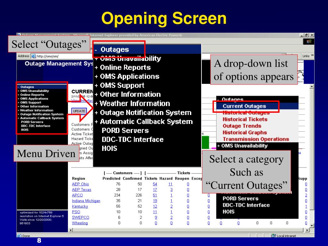Open HOIS in the enlarged menu

coord(110,149)
